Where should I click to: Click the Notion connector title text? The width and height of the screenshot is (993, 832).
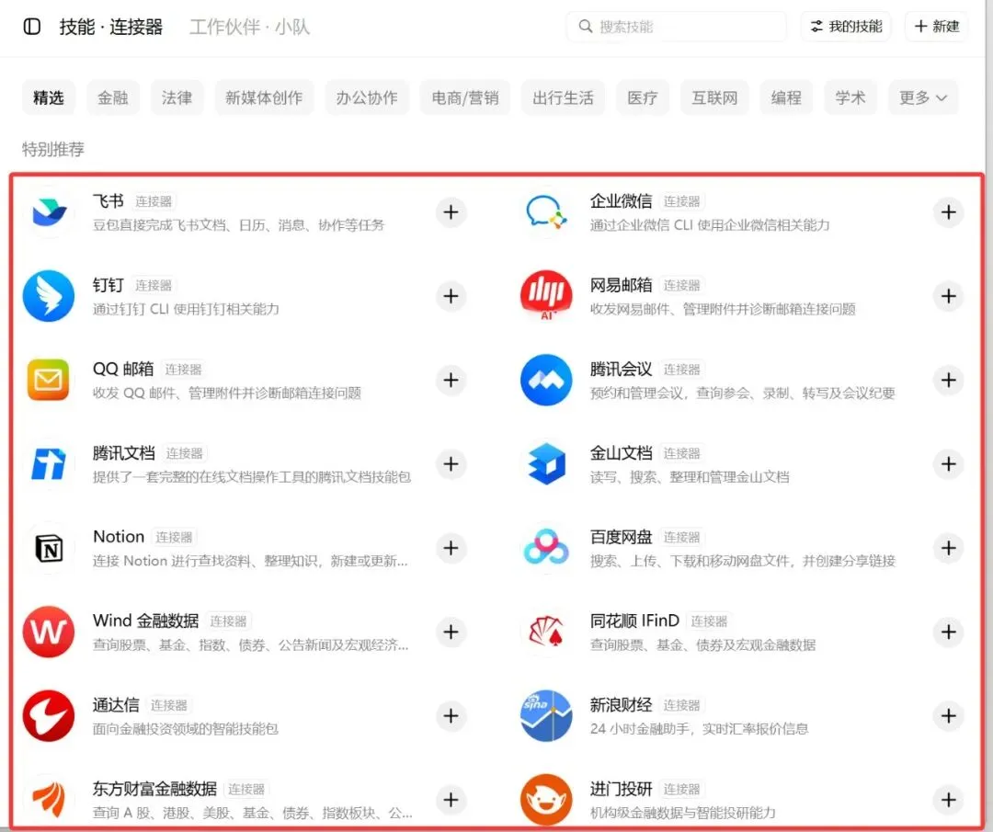coord(119,537)
